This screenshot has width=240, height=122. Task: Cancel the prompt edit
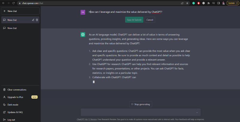(150, 20)
